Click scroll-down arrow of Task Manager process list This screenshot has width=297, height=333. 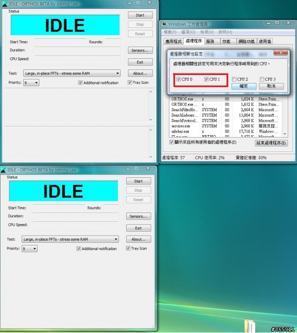(x=285, y=134)
